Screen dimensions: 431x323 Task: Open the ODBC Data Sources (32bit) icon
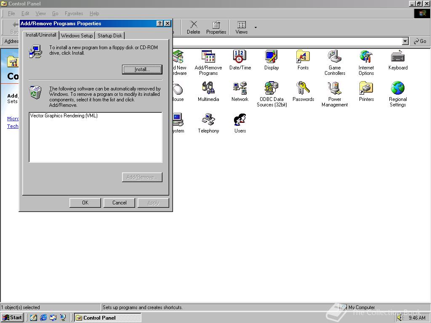coord(271,94)
